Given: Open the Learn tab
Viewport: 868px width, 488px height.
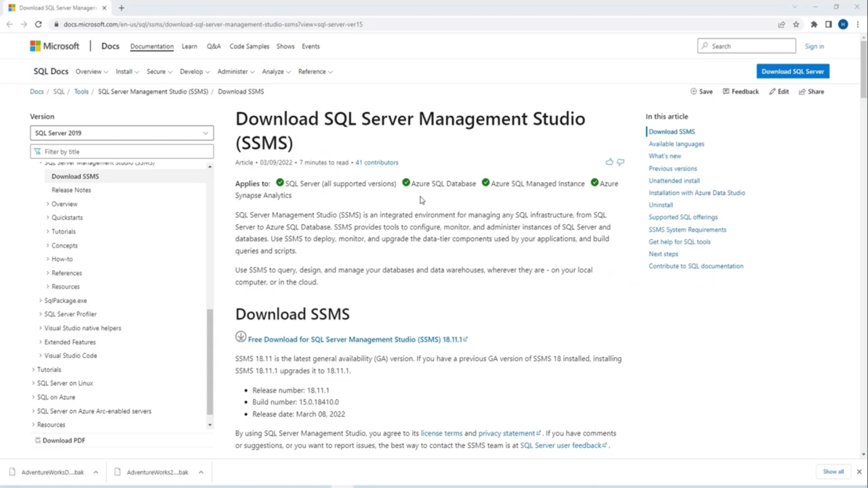Looking at the screenshot, I should point(190,46).
